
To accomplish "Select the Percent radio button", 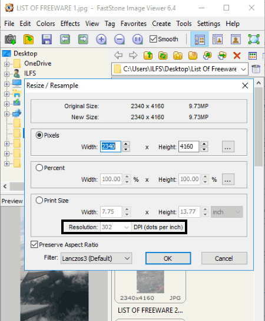I will click(x=39, y=168).
